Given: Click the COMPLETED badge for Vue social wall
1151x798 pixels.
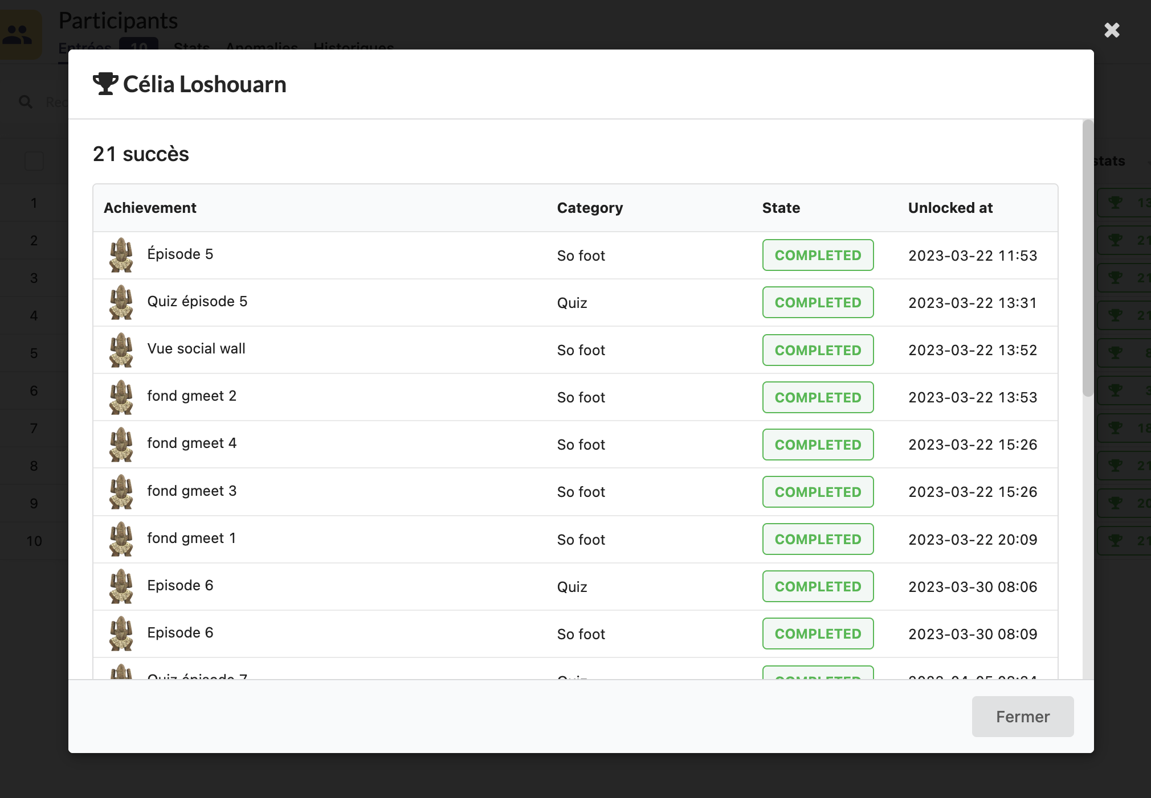Looking at the screenshot, I should tap(818, 350).
